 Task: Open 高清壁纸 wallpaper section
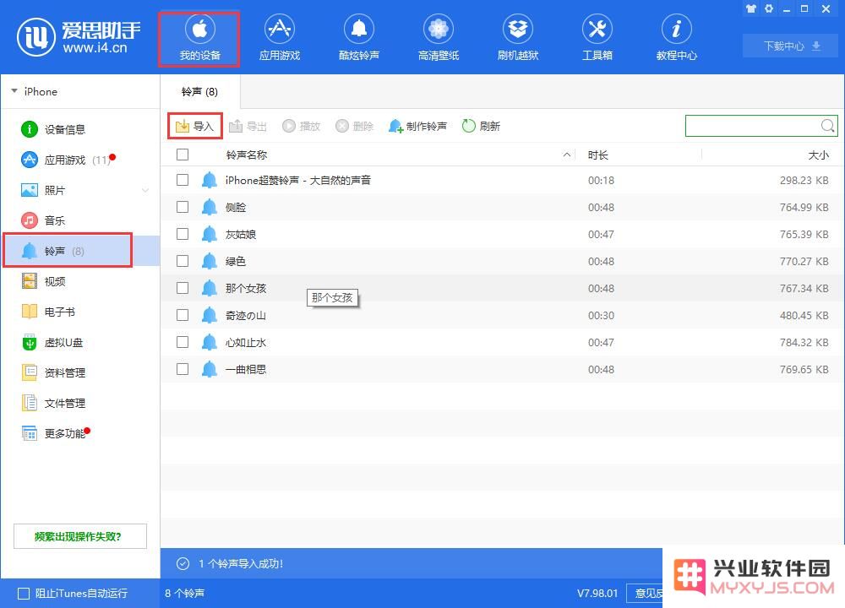pos(438,39)
